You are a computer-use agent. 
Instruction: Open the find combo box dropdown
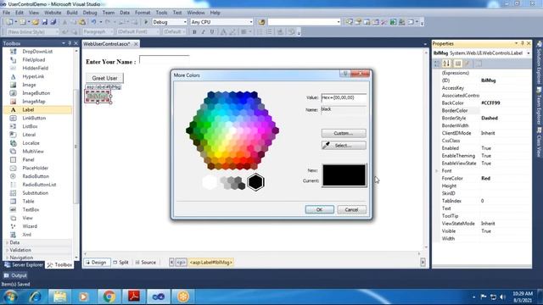(x=339, y=22)
